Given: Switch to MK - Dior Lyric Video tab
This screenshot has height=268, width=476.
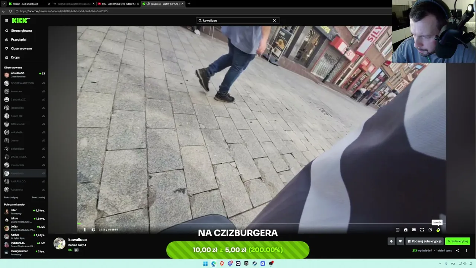Looking at the screenshot, I should point(118,4).
